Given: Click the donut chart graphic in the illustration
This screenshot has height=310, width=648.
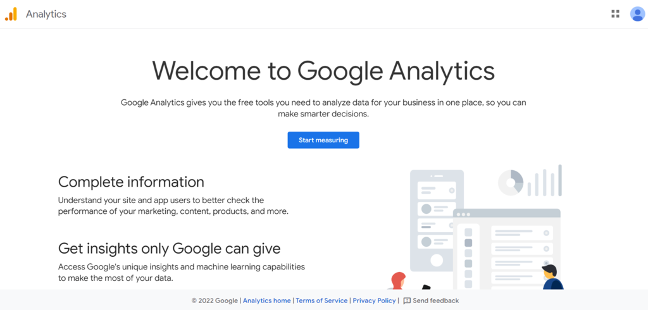Looking at the screenshot, I should click(x=511, y=182).
